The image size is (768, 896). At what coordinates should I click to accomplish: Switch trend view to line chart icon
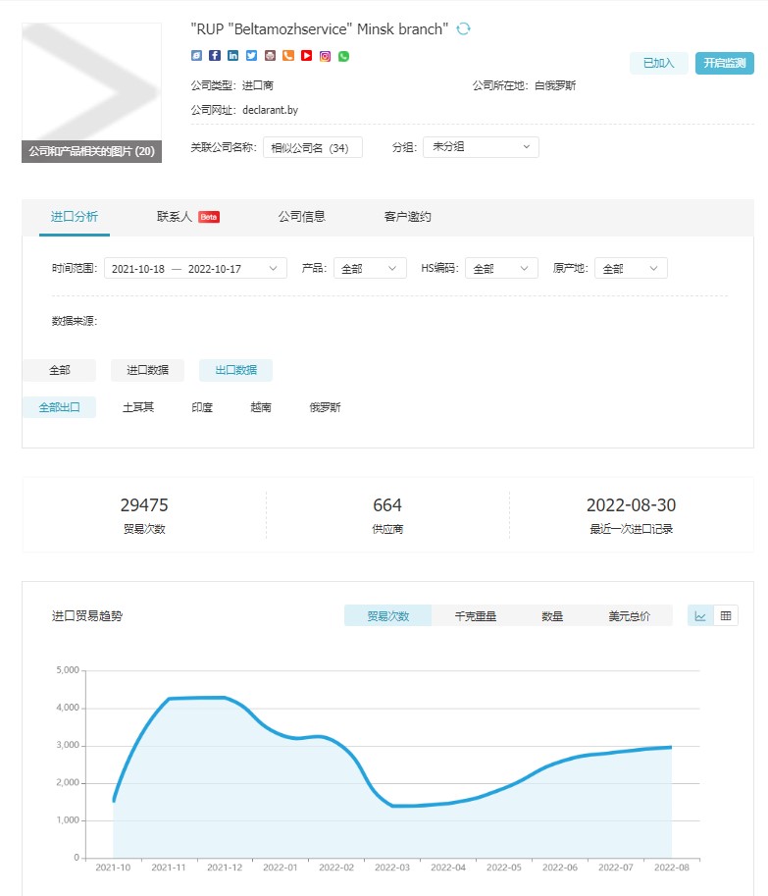click(x=700, y=616)
